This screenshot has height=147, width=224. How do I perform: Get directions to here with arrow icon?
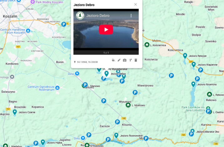point(130,60)
